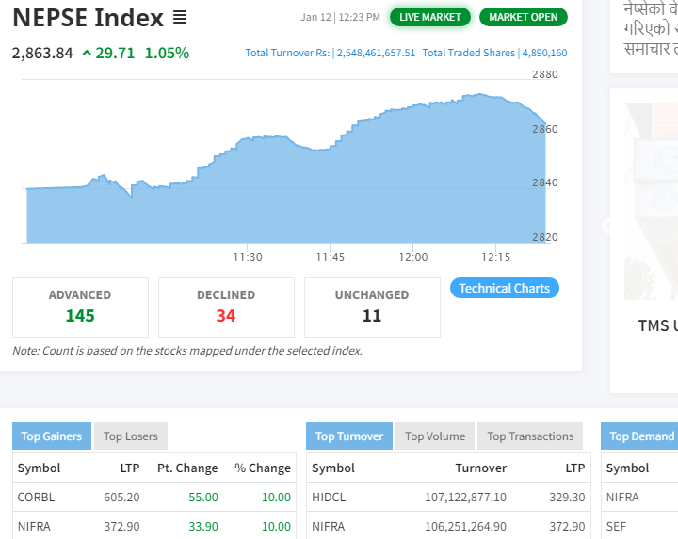Open CORBL in Top Gainers table
Image resolution: width=678 pixels, height=539 pixels.
[x=37, y=497]
